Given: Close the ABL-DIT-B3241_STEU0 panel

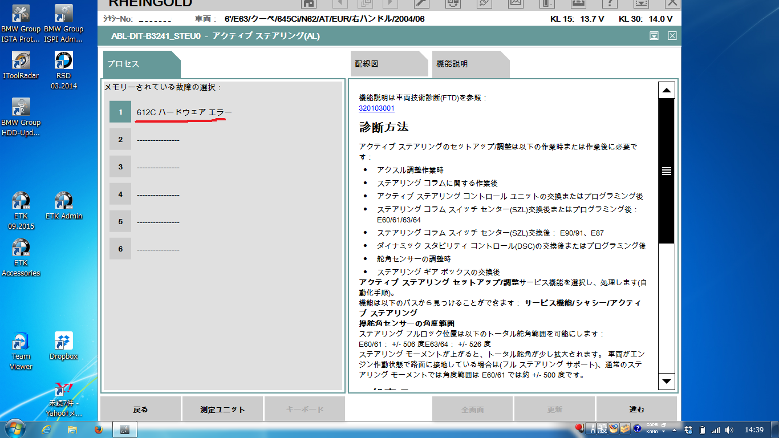Looking at the screenshot, I should 672,36.
